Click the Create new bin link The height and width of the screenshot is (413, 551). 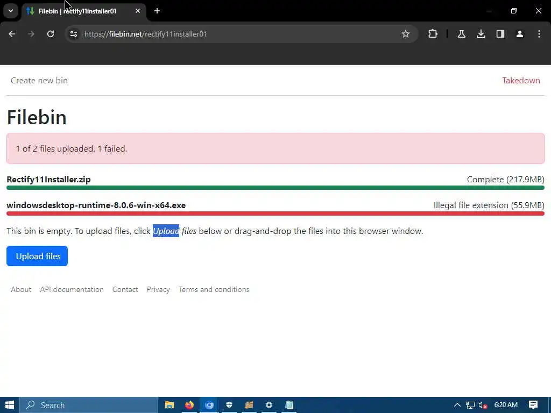coord(39,81)
